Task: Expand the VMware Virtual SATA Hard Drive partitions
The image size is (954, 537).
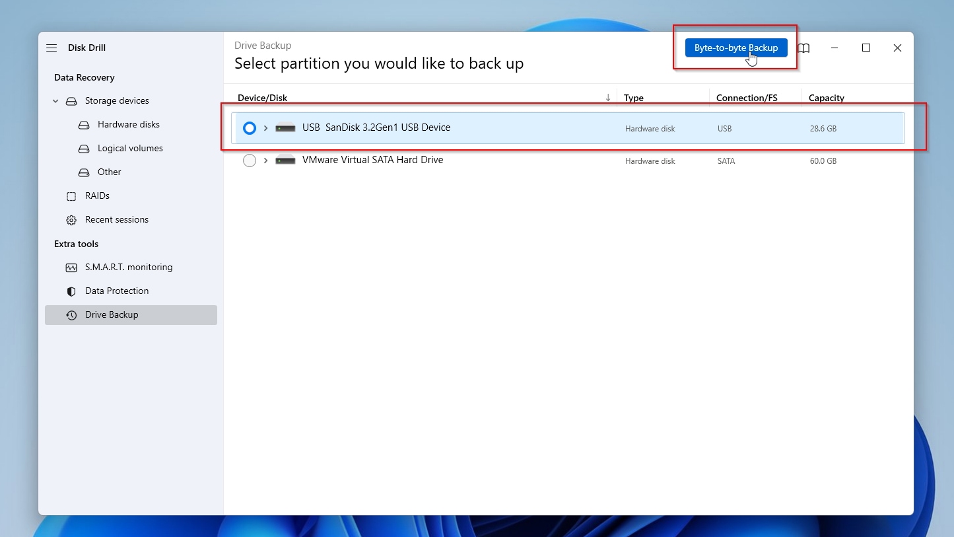Action: [x=265, y=160]
